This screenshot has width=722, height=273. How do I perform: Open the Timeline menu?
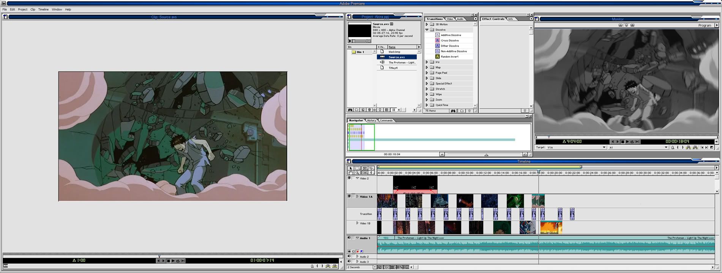pos(43,9)
